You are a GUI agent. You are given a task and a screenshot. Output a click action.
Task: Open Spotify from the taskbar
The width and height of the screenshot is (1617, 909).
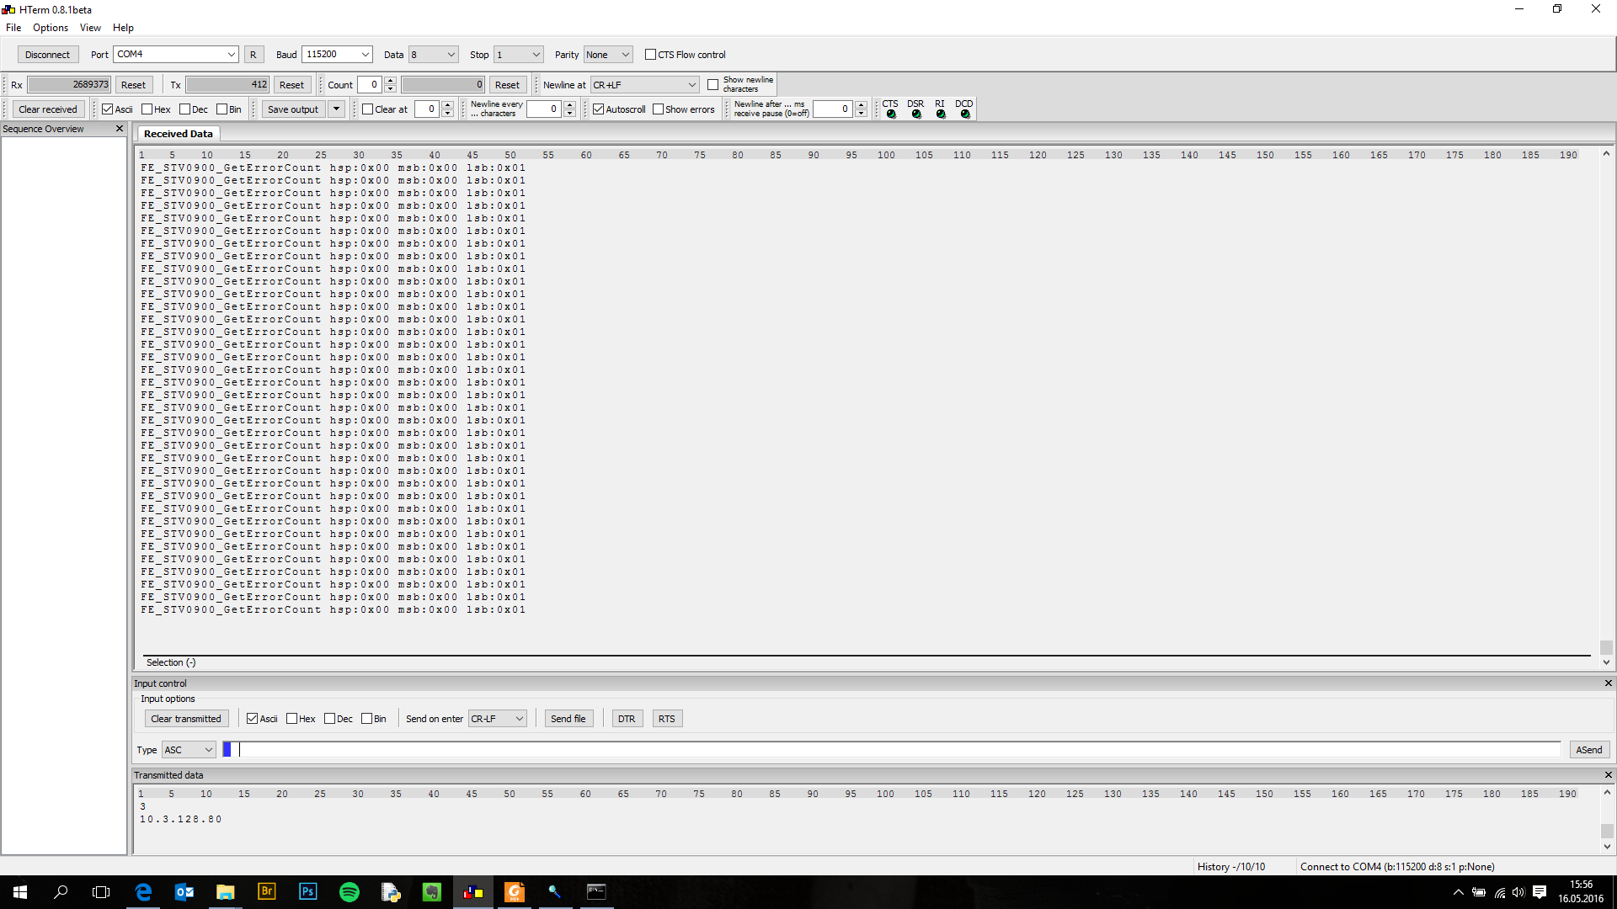349,892
